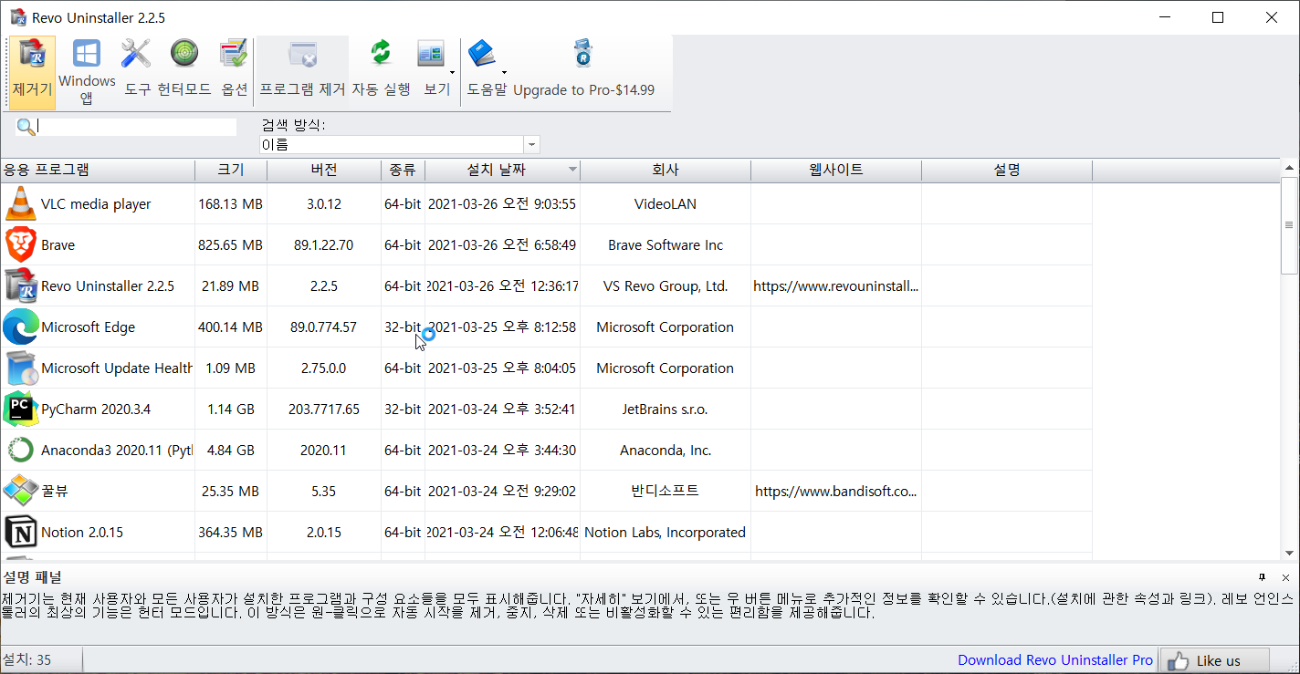Click JetBrains s.r.o. company cell
Image resolution: width=1300 pixels, height=674 pixels.
coord(665,409)
